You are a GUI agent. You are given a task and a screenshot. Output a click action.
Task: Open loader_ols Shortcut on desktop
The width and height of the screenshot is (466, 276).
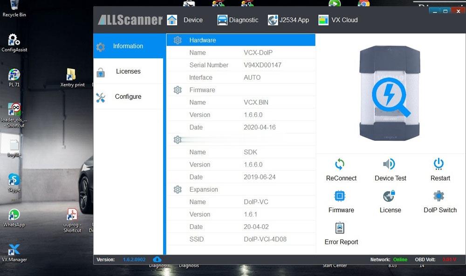(x=14, y=116)
